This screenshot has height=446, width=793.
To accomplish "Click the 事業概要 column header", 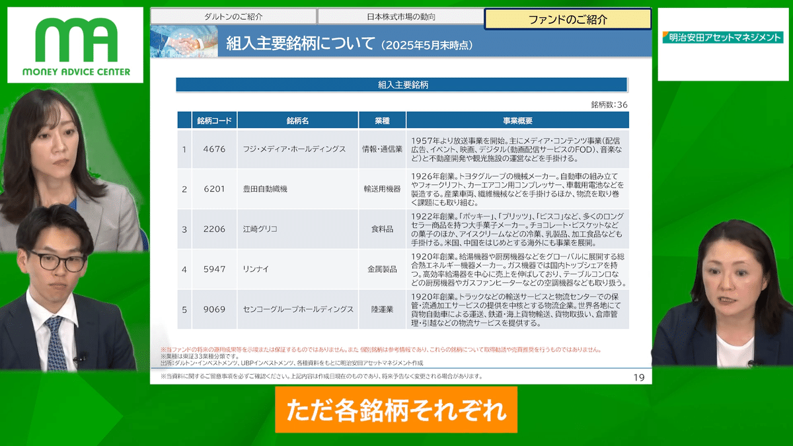I will point(517,120).
